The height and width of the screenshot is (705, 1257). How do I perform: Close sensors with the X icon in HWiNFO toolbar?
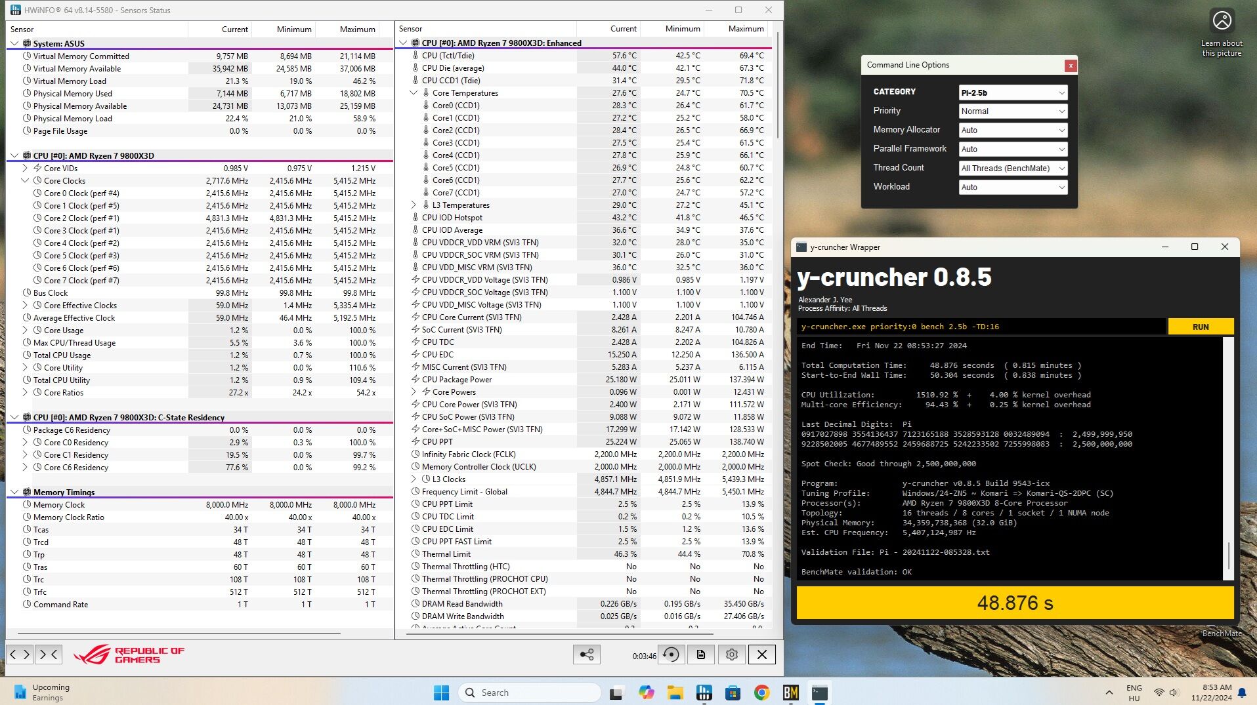point(762,655)
